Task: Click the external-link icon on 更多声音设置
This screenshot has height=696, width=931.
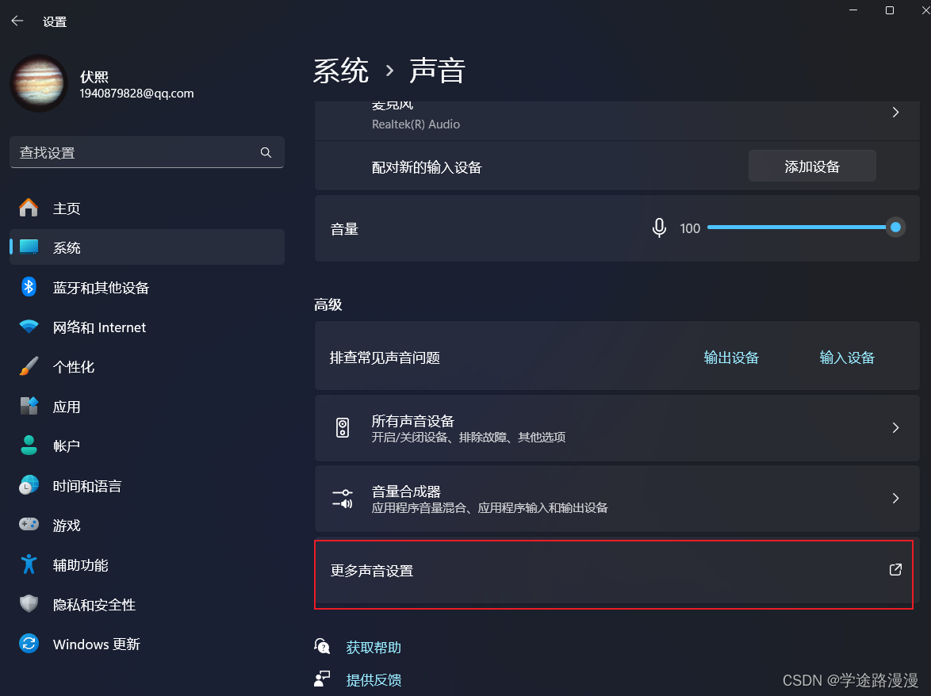Action: click(x=895, y=569)
